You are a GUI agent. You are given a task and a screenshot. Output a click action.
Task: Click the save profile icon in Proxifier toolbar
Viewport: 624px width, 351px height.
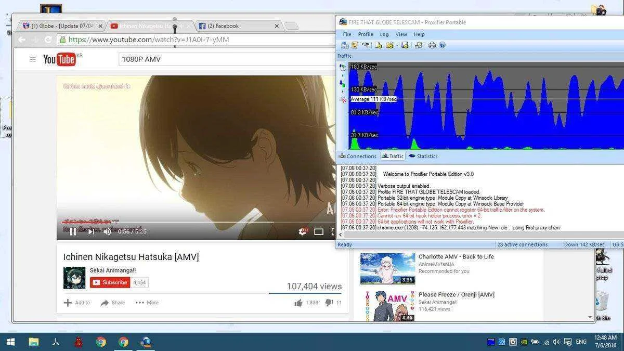coord(405,45)
